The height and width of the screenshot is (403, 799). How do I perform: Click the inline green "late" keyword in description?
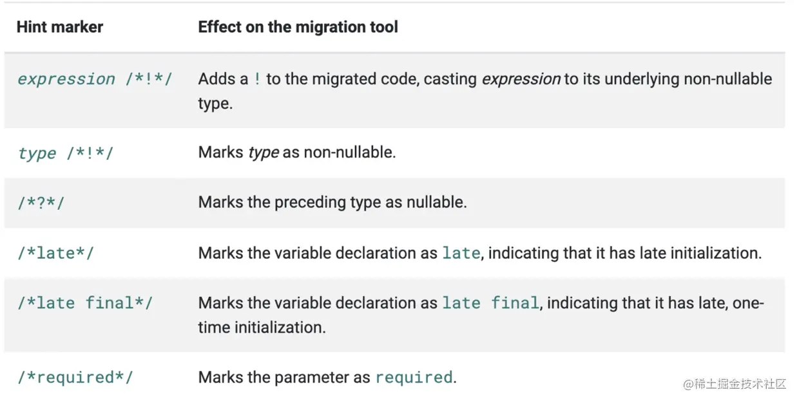pyautogui.click(x=461, y=253)
